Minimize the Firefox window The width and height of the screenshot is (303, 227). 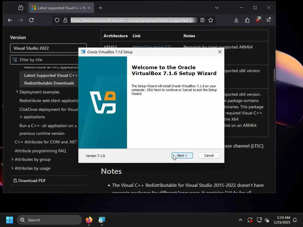click(241, 8)
